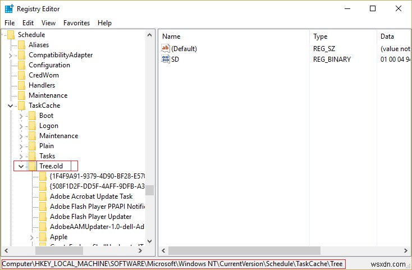
Task: Expand the Apple key
Action: (32, 237)
